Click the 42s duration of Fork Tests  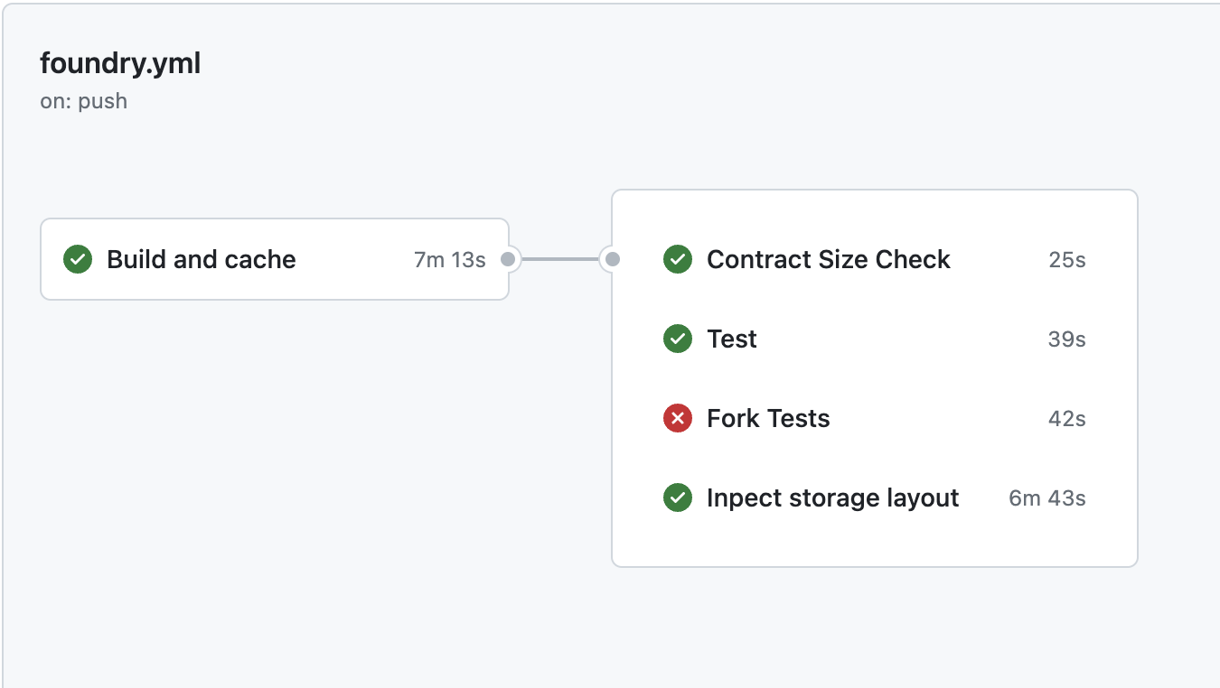pos(1067,419)
